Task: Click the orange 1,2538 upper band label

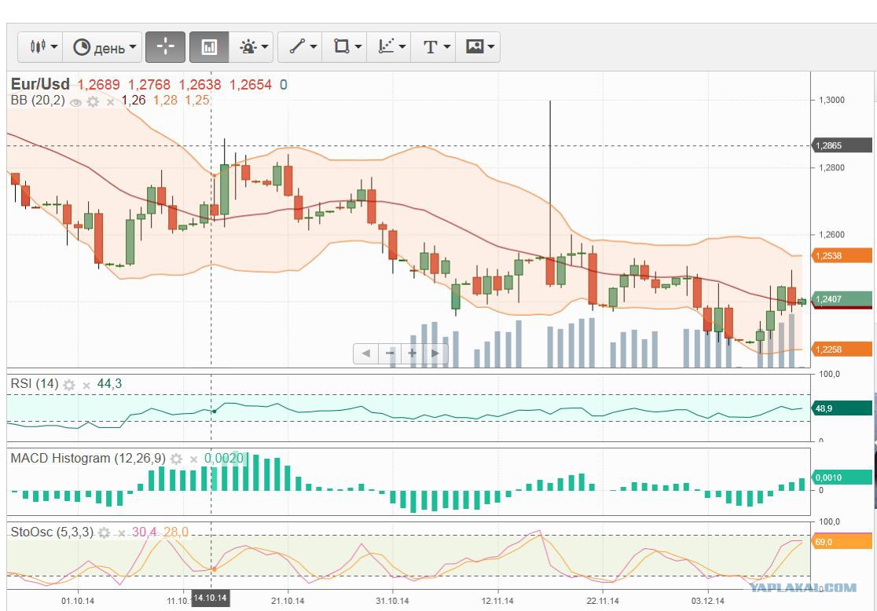Action: point(841,255)
